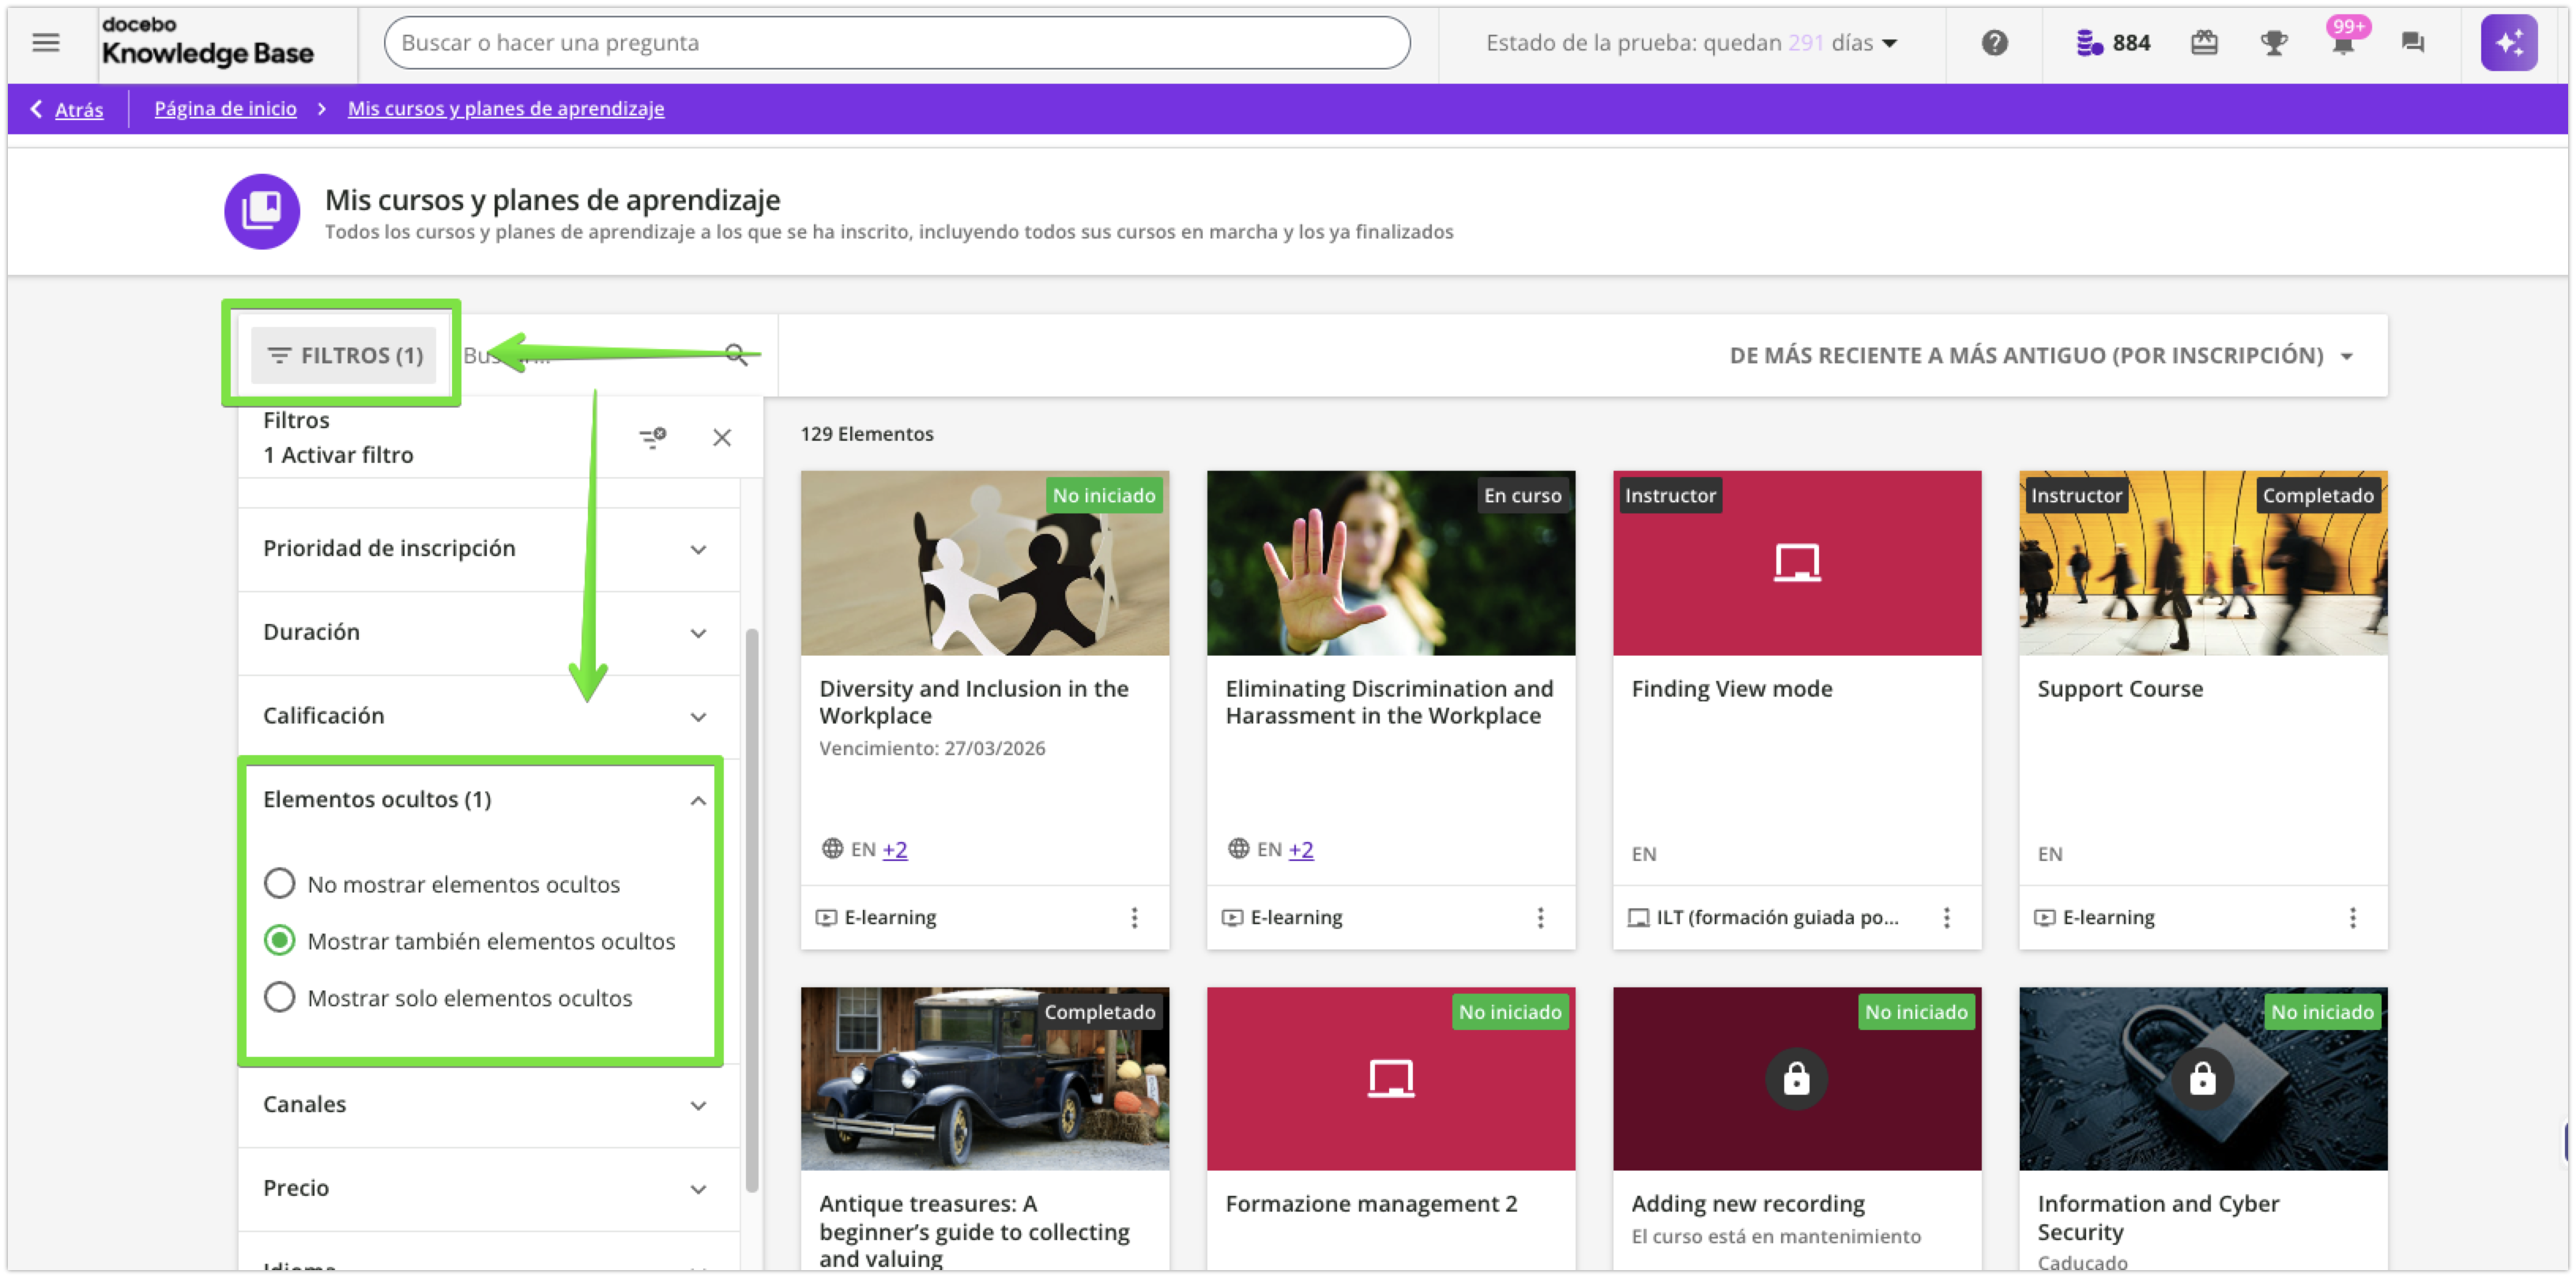Go to 'Página de inicio' breadcrumb
This screenshot has height=1278, width=2576.
pyautogui.click(x=225, y=109)
